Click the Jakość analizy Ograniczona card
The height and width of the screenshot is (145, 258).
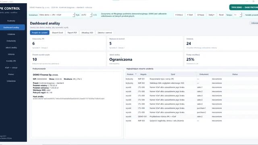[145, 59]
